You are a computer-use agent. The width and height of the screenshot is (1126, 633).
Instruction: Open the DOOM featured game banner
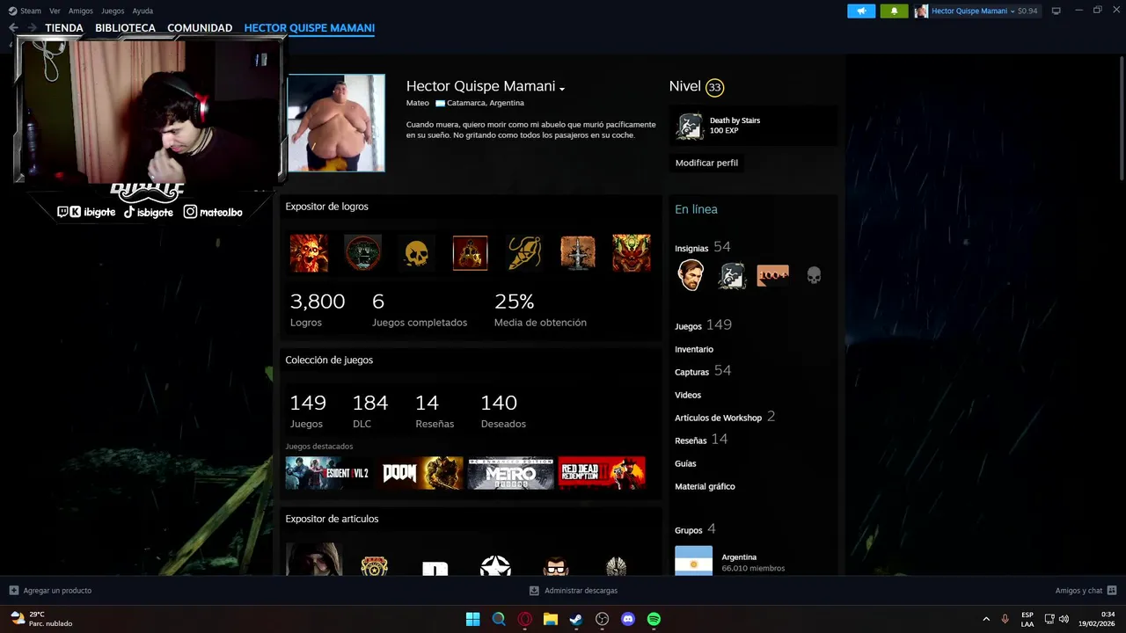pyautogui.click(x=420, y=473)
